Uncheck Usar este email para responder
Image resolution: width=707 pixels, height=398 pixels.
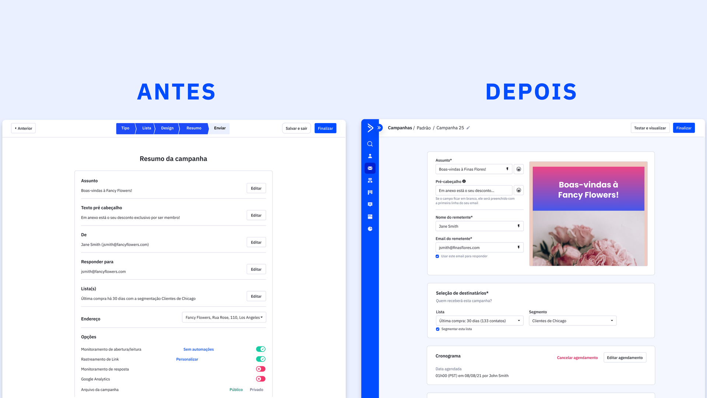pyautogui.click(x=437, y=256)
